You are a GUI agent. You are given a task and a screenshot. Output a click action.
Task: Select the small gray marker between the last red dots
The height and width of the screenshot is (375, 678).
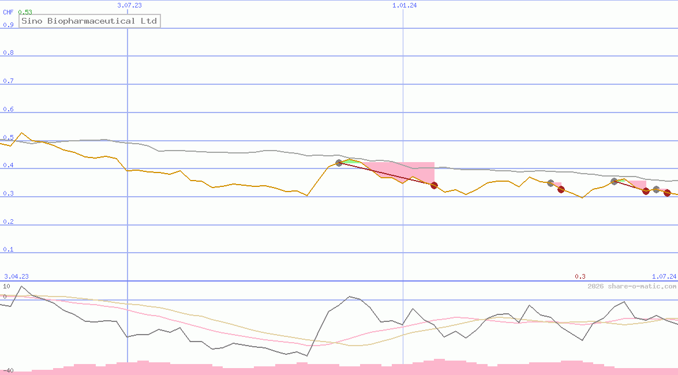tap(656, 189)
